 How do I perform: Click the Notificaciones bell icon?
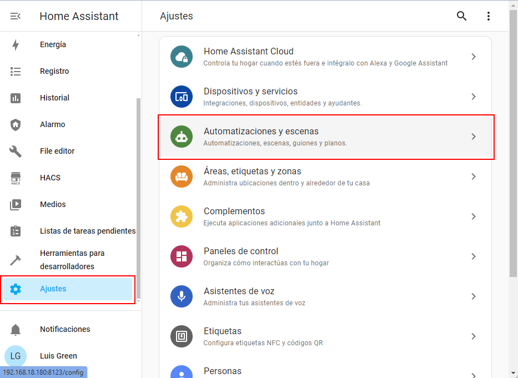[16, 330]
